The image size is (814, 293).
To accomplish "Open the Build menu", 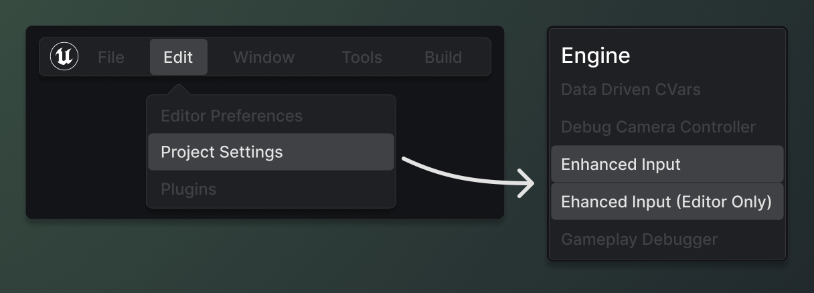I will (x=443, y=58).
